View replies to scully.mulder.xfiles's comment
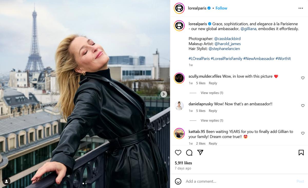The width and height of the screenshot is (308, 188). 212,93
